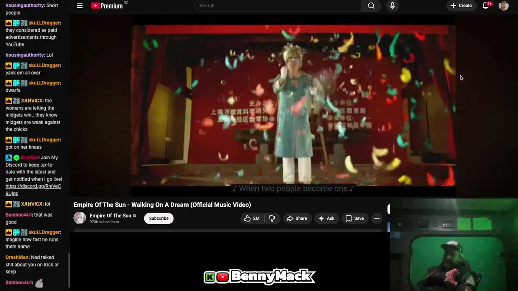Image resolution: width=518 pixels, height=291 pixels.
Task: Click Bamboo4u1's "that was good" message
Action: pos(29,218)
